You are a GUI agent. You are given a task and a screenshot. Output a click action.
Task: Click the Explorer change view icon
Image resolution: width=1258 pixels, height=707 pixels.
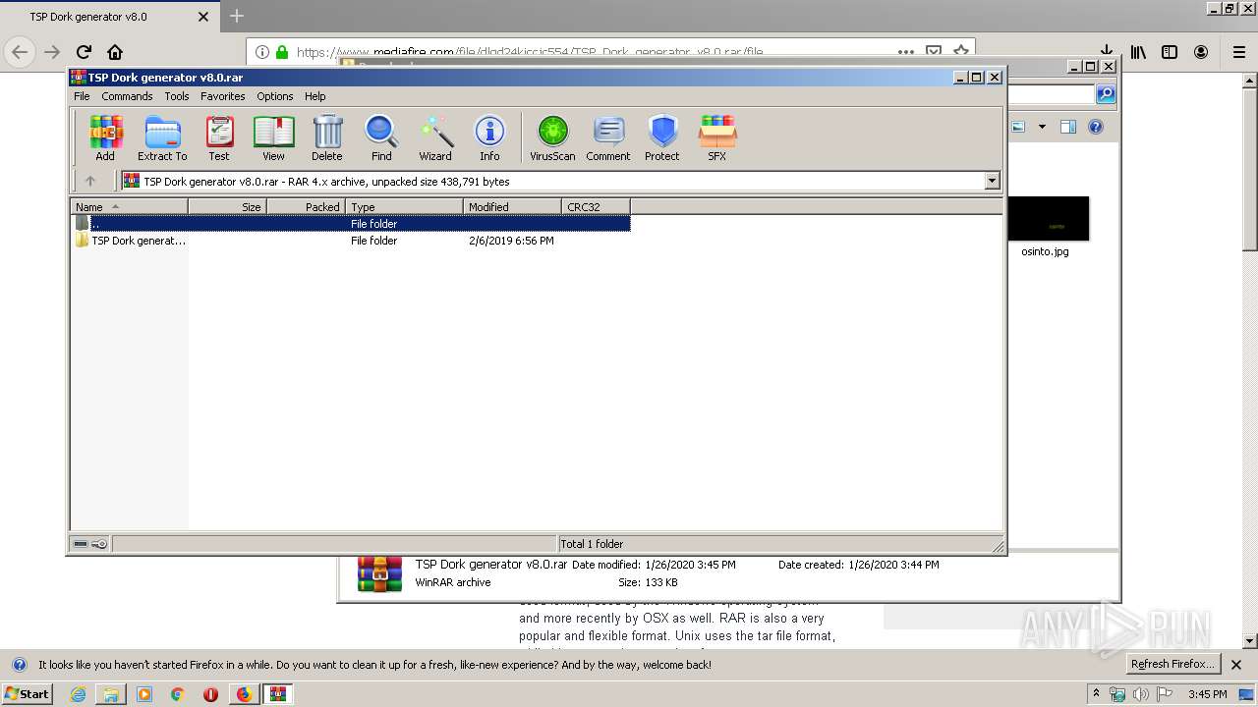click(1018, 127)
